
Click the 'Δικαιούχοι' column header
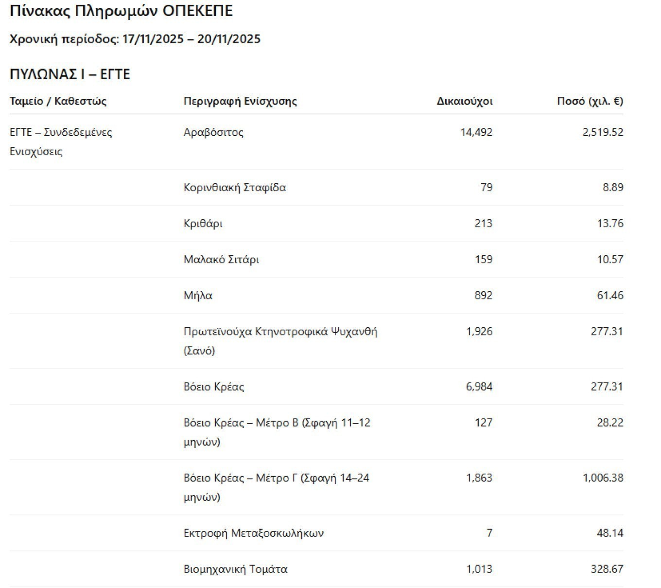coord(464,101)
